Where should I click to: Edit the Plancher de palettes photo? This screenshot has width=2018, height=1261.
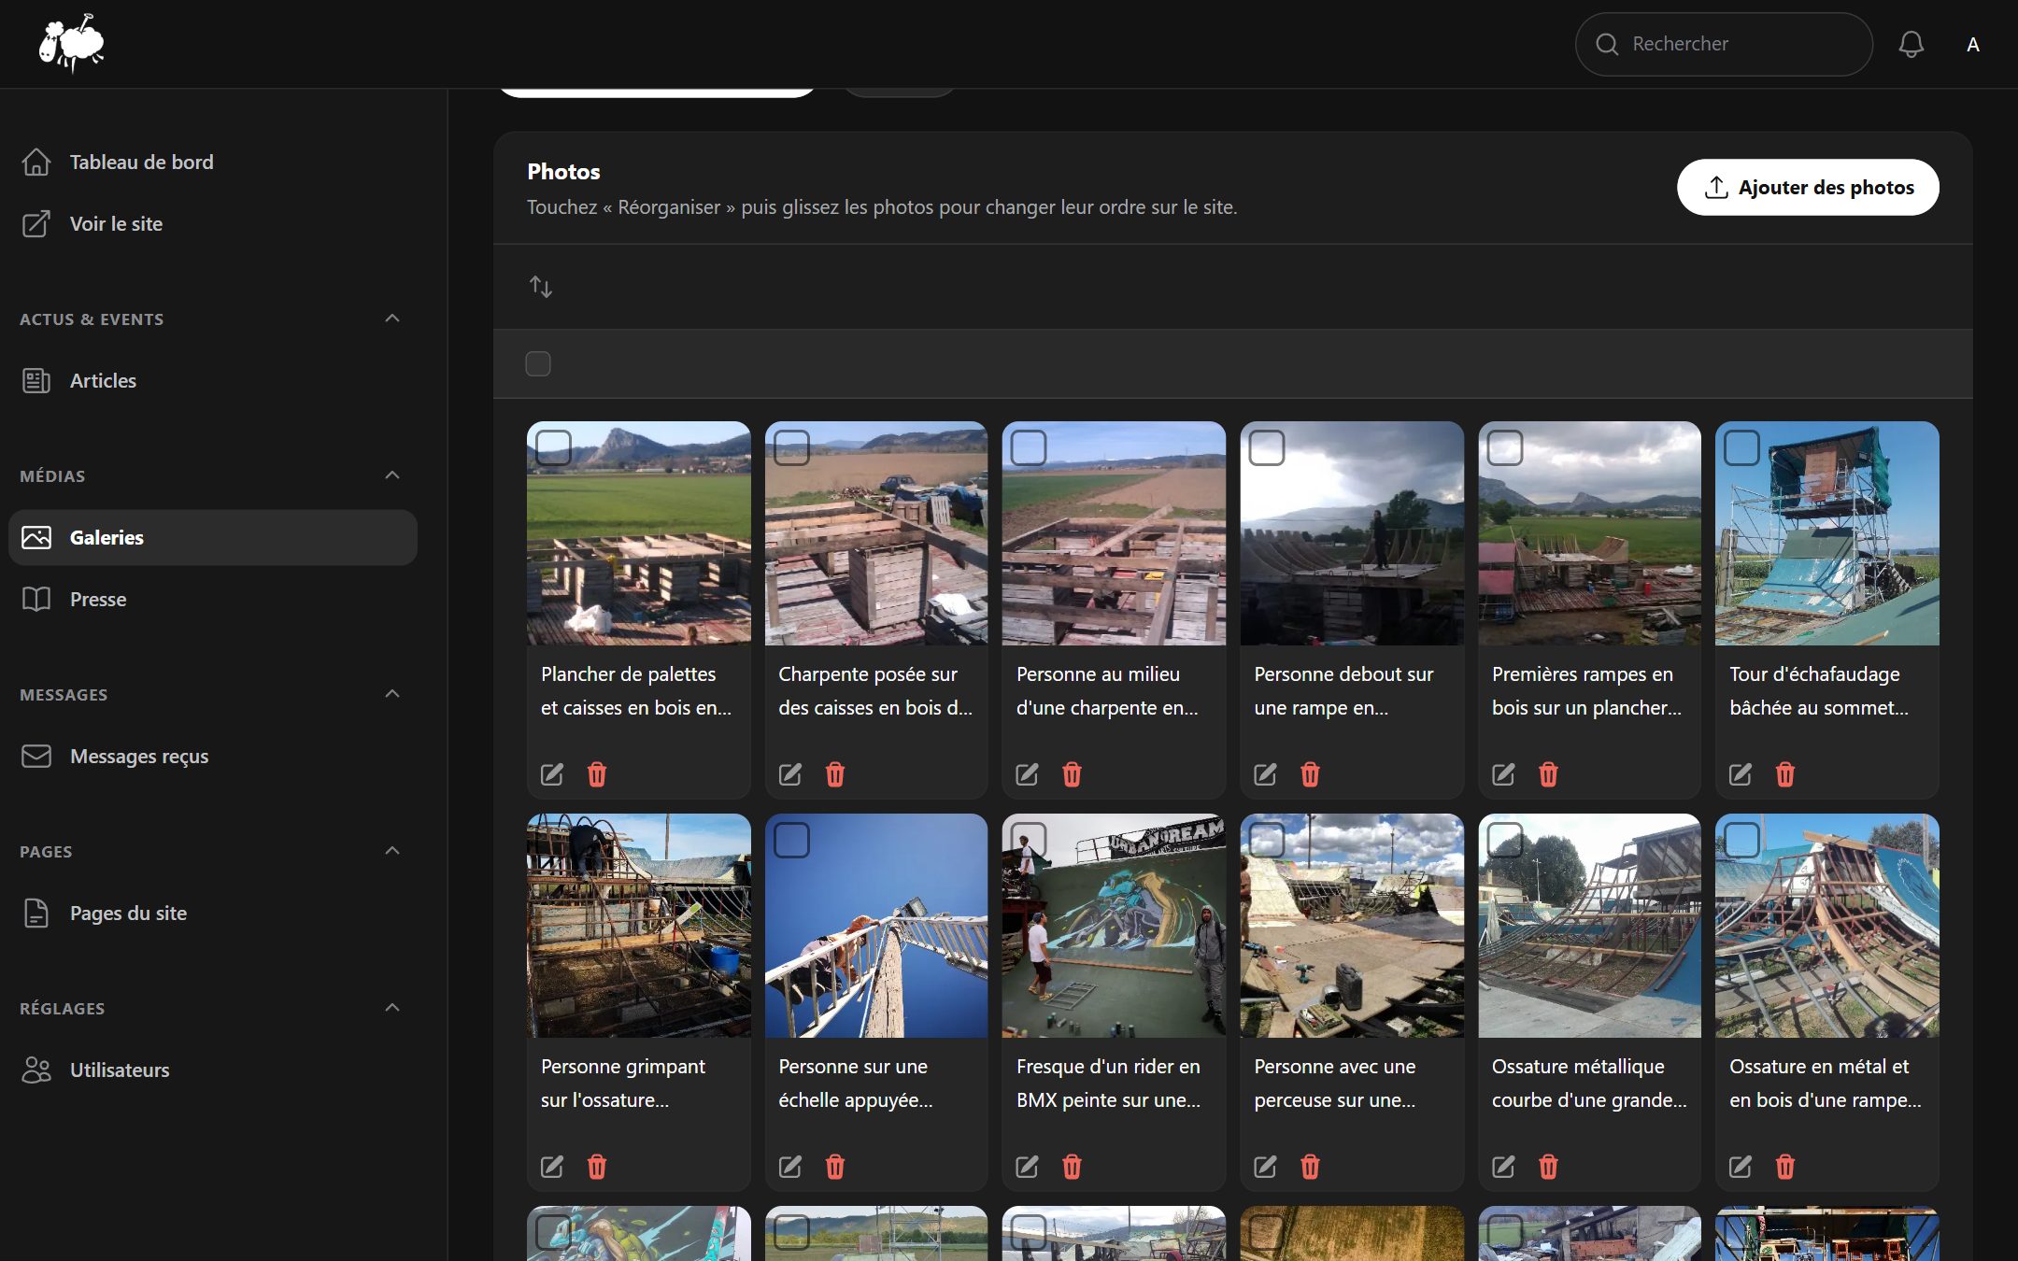pyautogui.click(x=552, y=774)
